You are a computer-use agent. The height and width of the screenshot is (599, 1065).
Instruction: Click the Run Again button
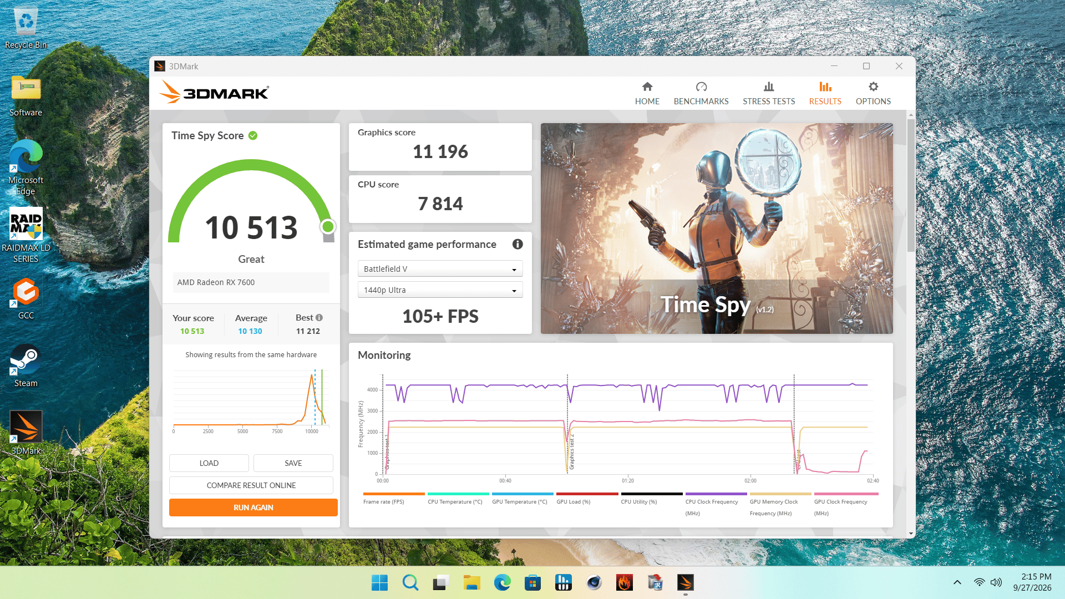[x=253, y=507]
